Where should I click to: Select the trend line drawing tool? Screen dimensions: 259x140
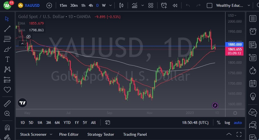[7, 29]
